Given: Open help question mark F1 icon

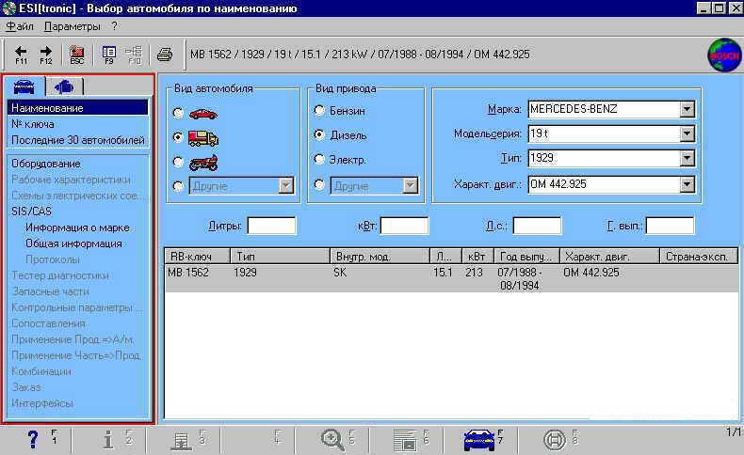Looking at the screenshot, I should 33,439.
